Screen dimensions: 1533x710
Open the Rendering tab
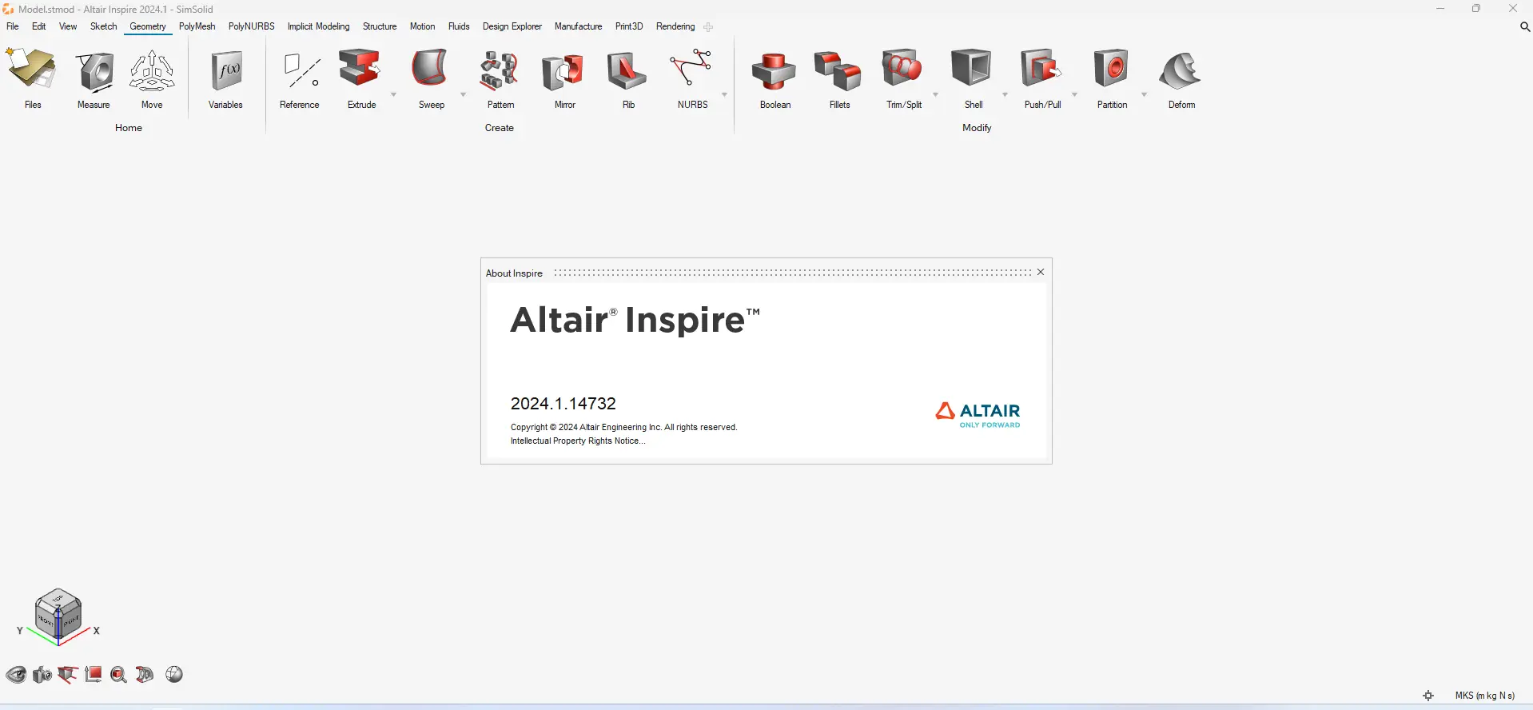coord(675,26)
